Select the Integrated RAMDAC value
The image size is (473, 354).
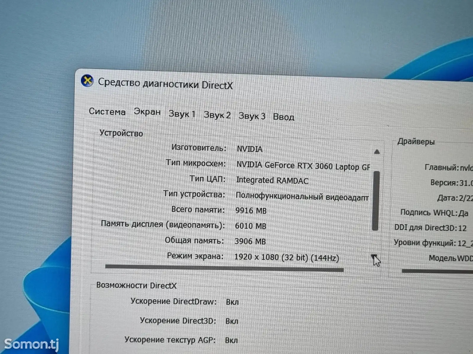(x=272, y=180)
